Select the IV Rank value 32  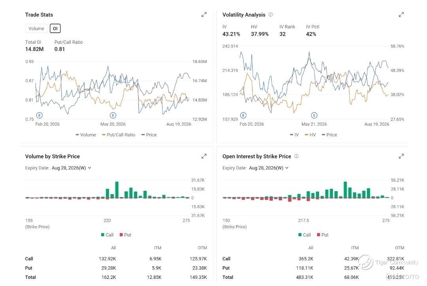pos(282,34)
